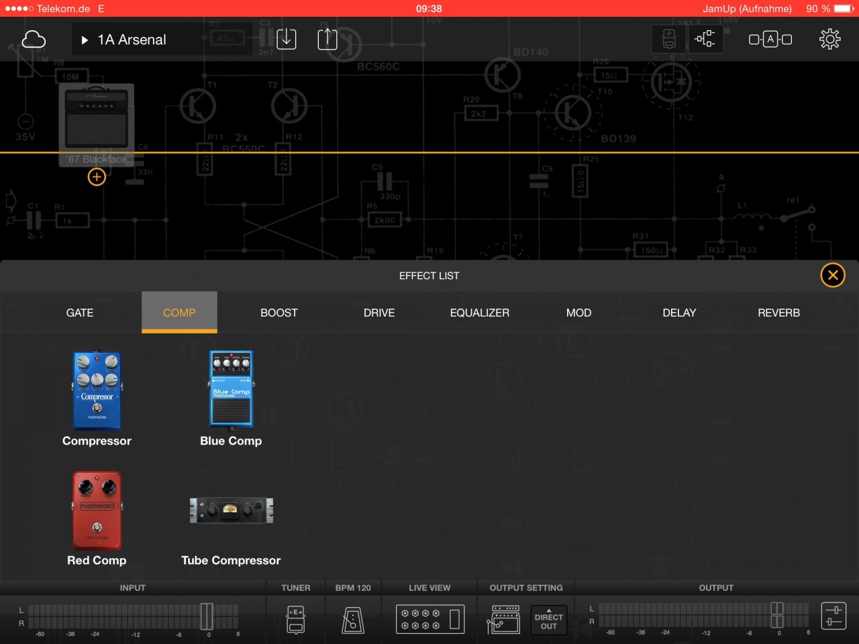
Task: Switch to the BOOST tab
Action: [279, 313]
